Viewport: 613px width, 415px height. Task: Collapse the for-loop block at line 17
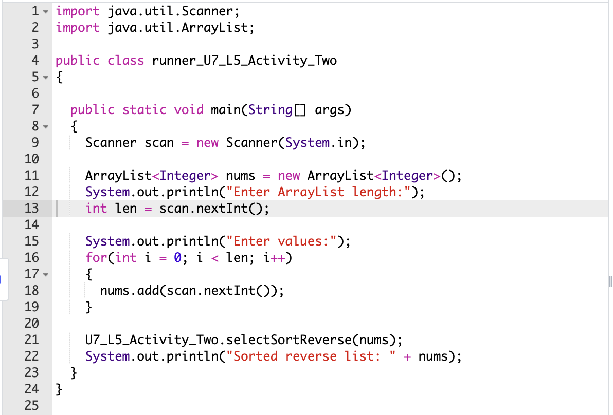coord(45,274)
